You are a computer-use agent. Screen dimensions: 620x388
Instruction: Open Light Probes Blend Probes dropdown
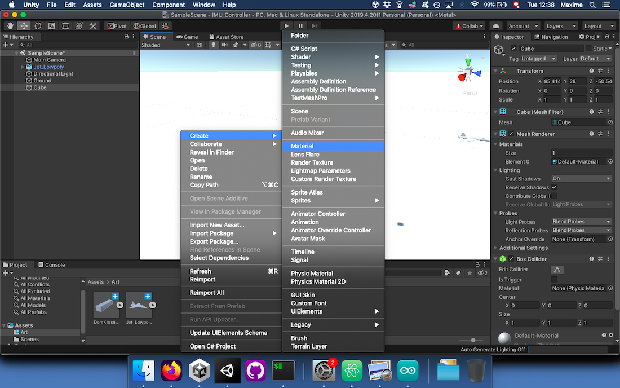coord(581,222)
